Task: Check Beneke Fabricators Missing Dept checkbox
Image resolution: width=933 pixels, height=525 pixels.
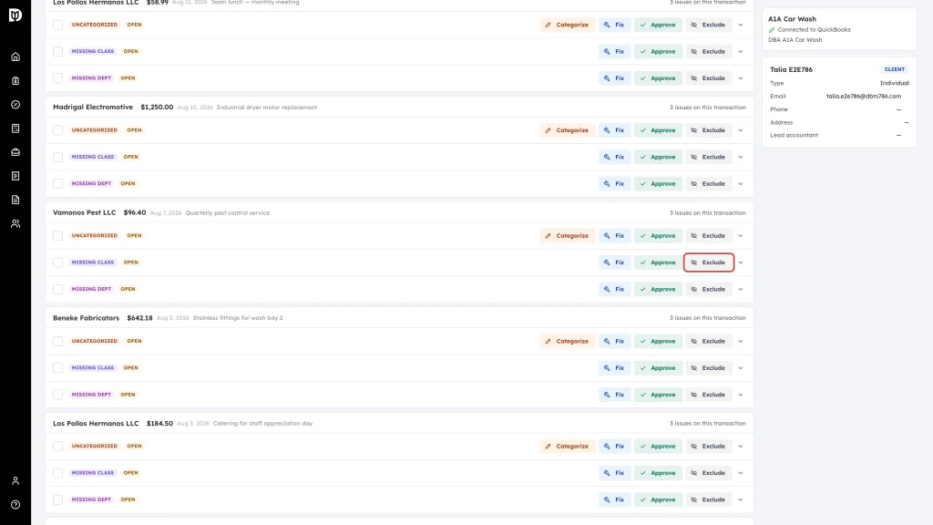Action: [x=57, y=395]
